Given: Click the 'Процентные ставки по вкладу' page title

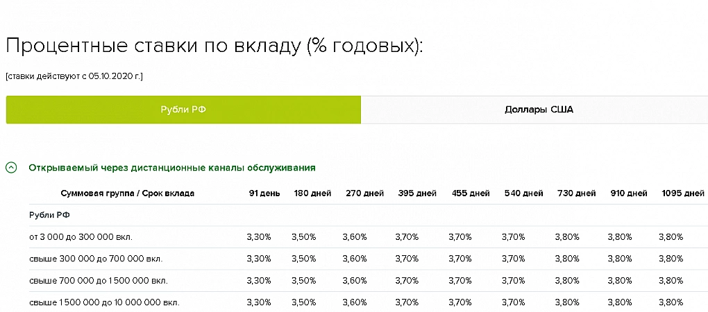Looking at the screenshot, I should pyautogui.click(x=214, y=46).
